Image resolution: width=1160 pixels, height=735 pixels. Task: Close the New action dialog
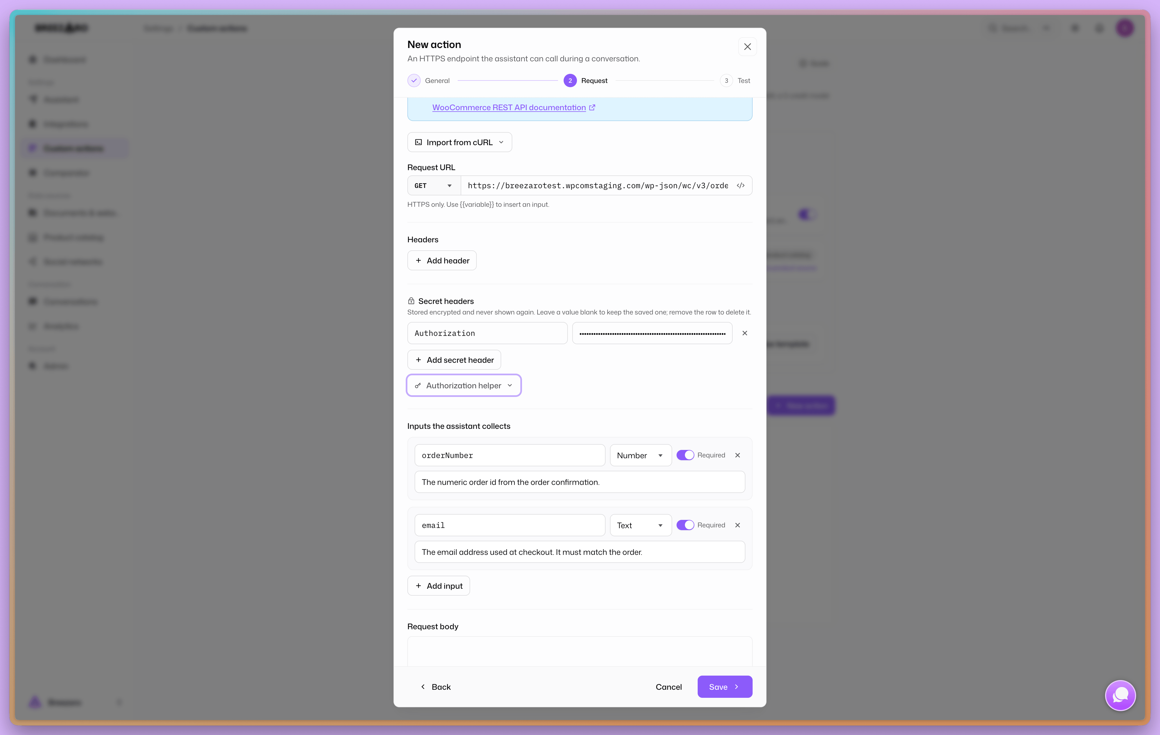pyautogui.click(x=747, y=47)
